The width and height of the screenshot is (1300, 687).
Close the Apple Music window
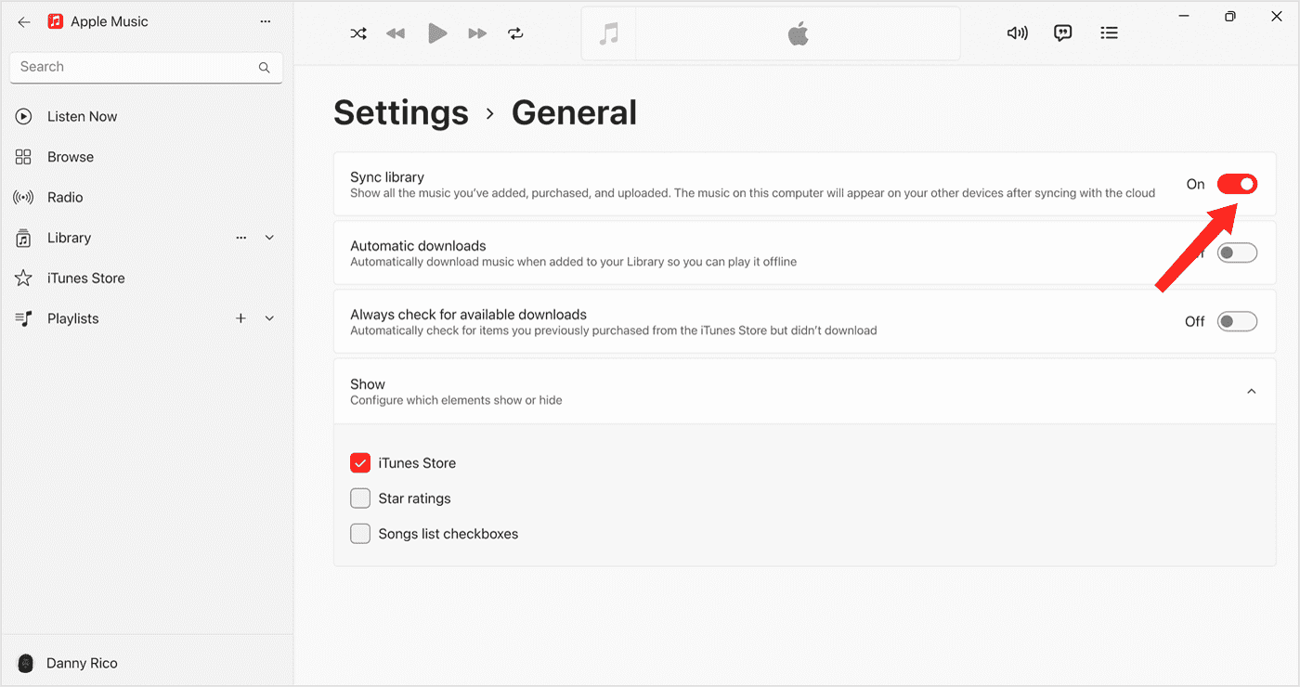(x=1276, y=16)
